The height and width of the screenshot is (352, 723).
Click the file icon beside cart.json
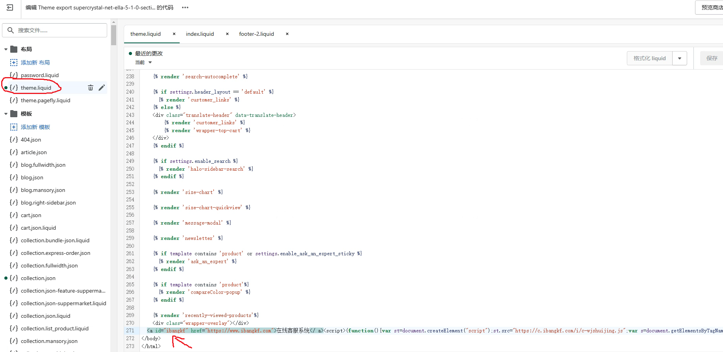[14, 215]
